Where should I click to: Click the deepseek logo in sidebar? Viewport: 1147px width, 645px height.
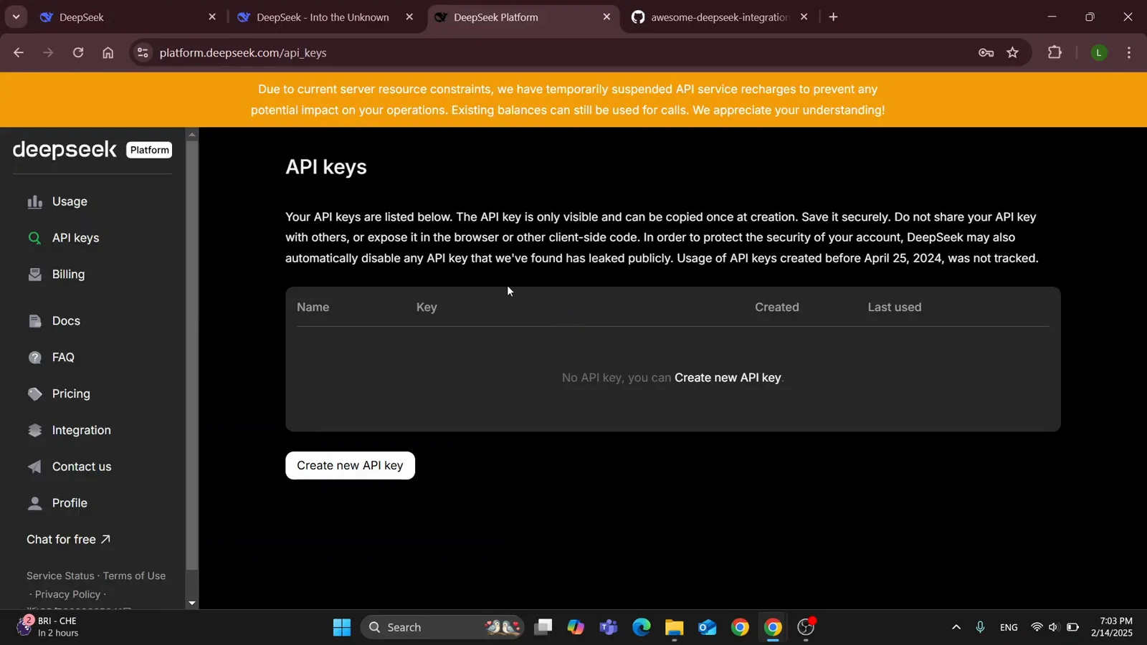[x=65, y=150]
